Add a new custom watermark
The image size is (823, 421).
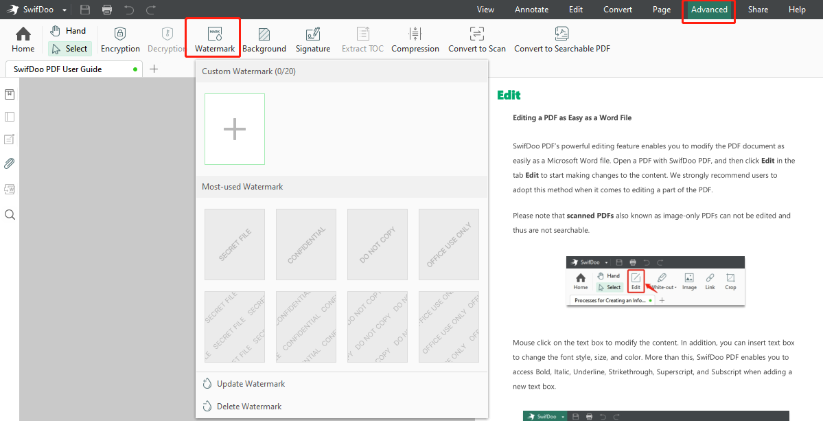(235, 129)
